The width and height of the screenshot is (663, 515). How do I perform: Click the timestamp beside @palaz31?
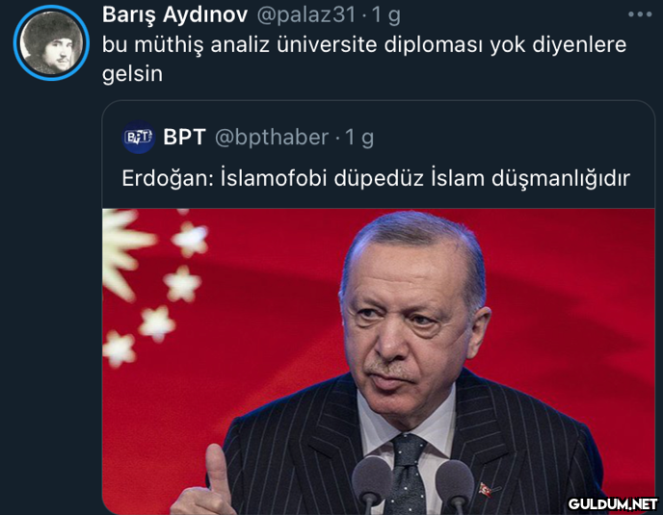(386, 15)
